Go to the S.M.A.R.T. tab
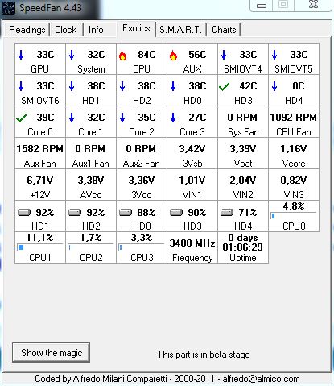The image size is (334, 386). point(180,30)
